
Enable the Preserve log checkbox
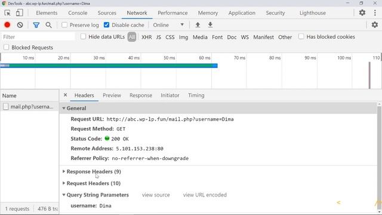click(x=64, y=25)
